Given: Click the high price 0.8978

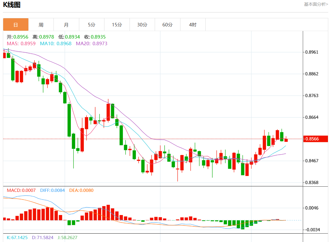Looking at the screenshot, I should pyautogui.click(x=47, y=37).
